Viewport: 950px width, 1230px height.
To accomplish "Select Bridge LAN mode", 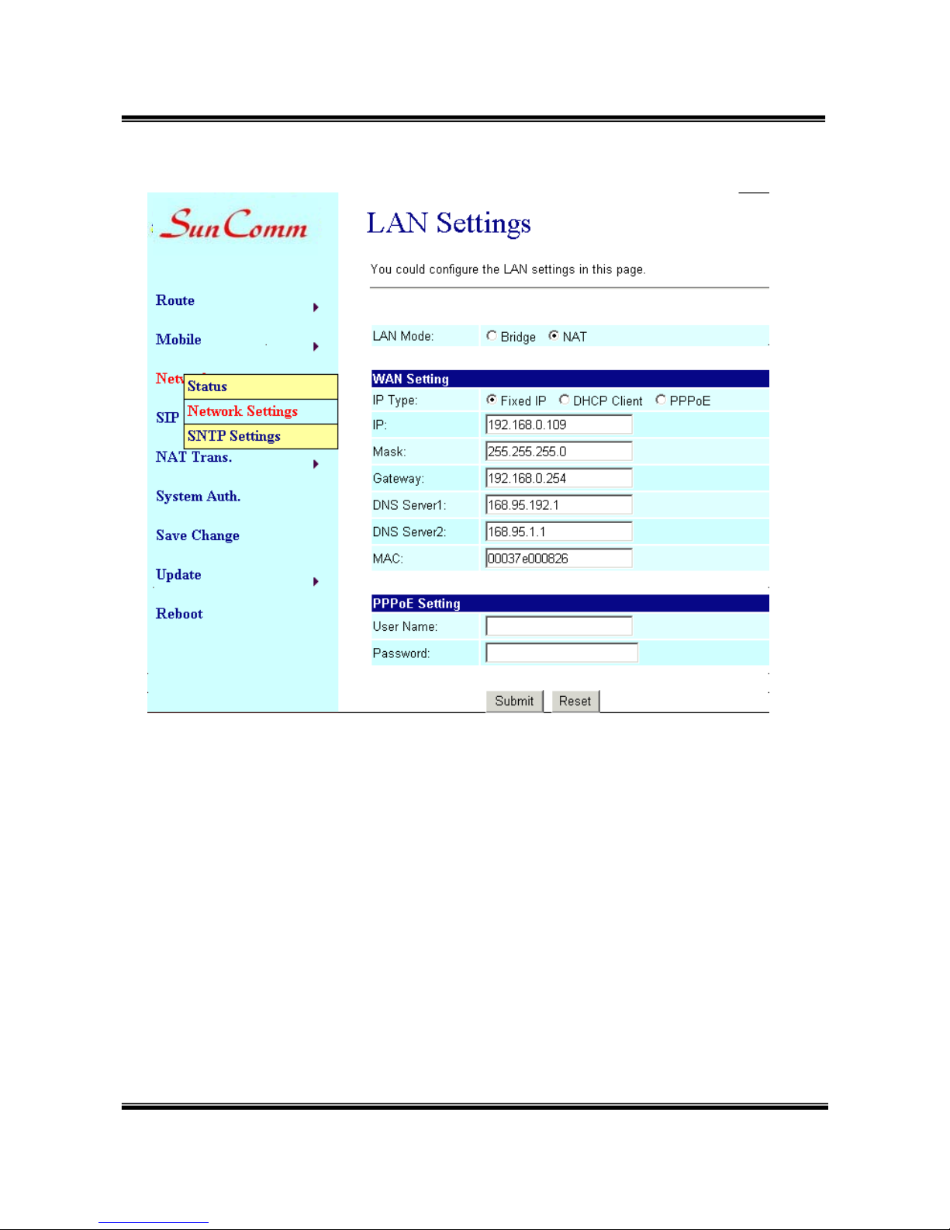I will [492, 336].
